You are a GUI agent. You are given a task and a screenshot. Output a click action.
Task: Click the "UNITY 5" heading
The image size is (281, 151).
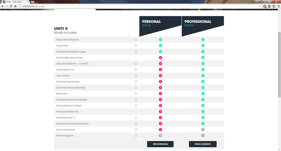(x=61, y=29)
